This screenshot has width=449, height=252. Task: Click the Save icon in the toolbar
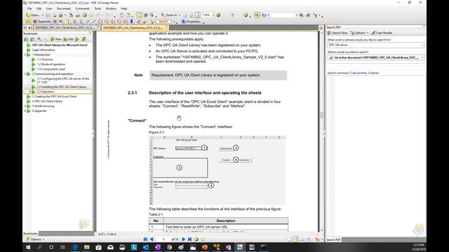tap(48, 15)
